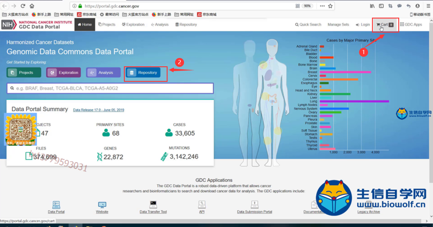Screen dimensions: 433x227
Task: Click the purple Exploration button
Action: click(63, 73)
